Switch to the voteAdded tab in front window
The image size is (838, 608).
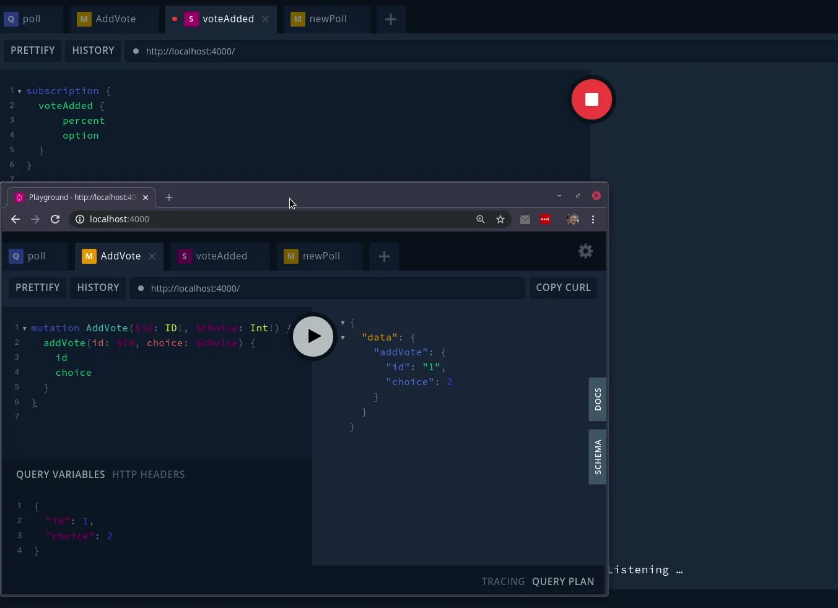[220, 256]
